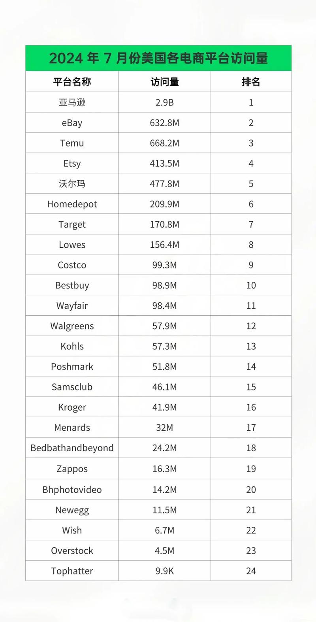Click the green table title banner

coord(158,58)
